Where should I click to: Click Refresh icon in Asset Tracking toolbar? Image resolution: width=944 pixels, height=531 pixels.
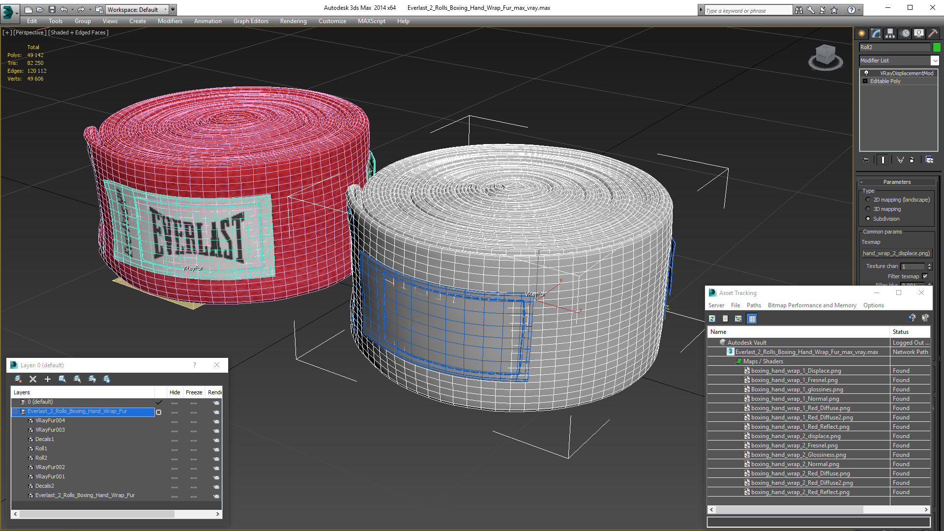point(712,319)
